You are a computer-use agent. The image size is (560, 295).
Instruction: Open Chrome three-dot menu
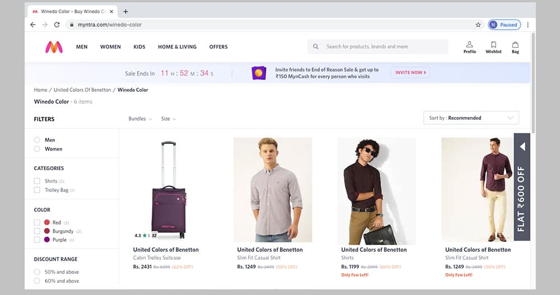point(528,25)
